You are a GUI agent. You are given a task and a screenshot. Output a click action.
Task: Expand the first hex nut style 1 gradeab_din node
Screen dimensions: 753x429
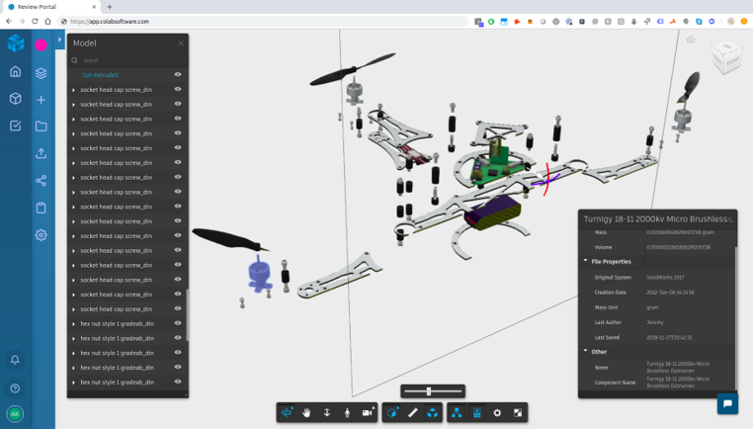73,324
